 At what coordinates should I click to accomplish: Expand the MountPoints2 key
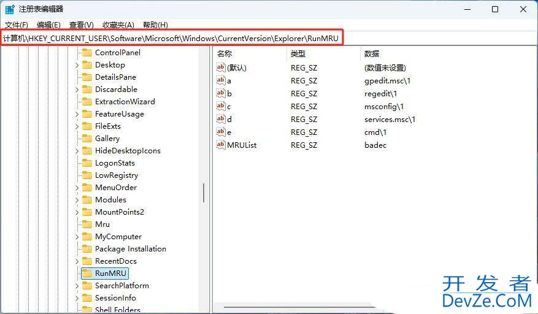coord(77,212)
